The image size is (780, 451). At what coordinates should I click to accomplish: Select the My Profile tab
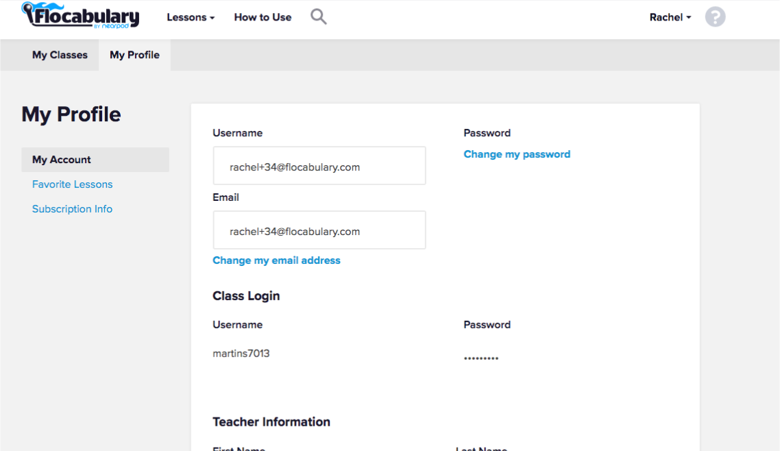coord(134,54)
